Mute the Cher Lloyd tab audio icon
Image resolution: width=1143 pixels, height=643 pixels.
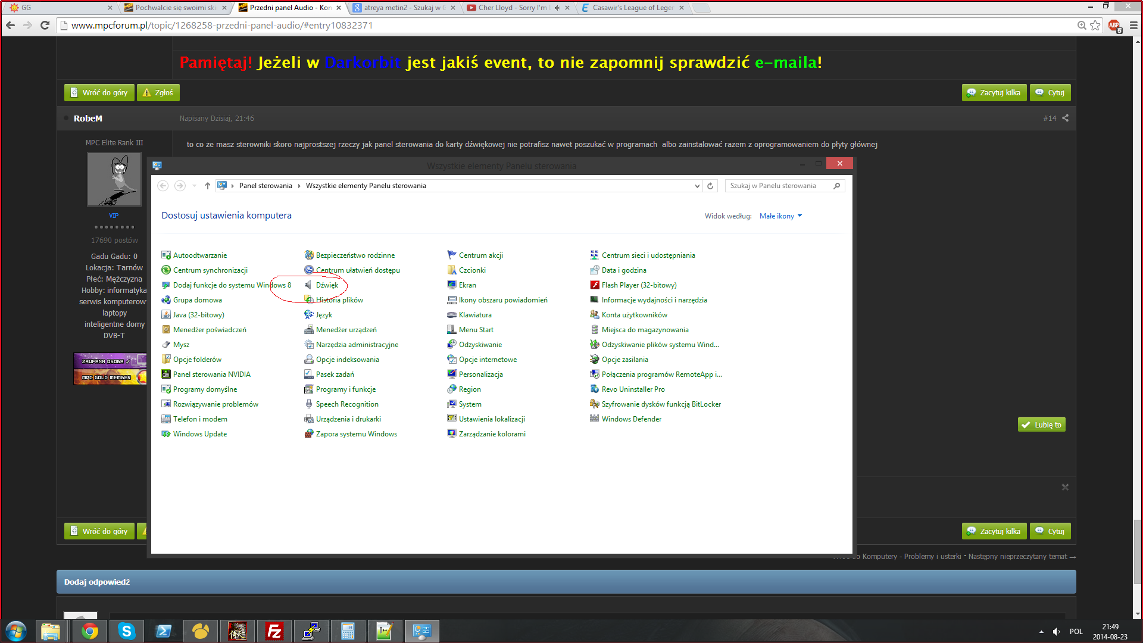tap(557, 8)
